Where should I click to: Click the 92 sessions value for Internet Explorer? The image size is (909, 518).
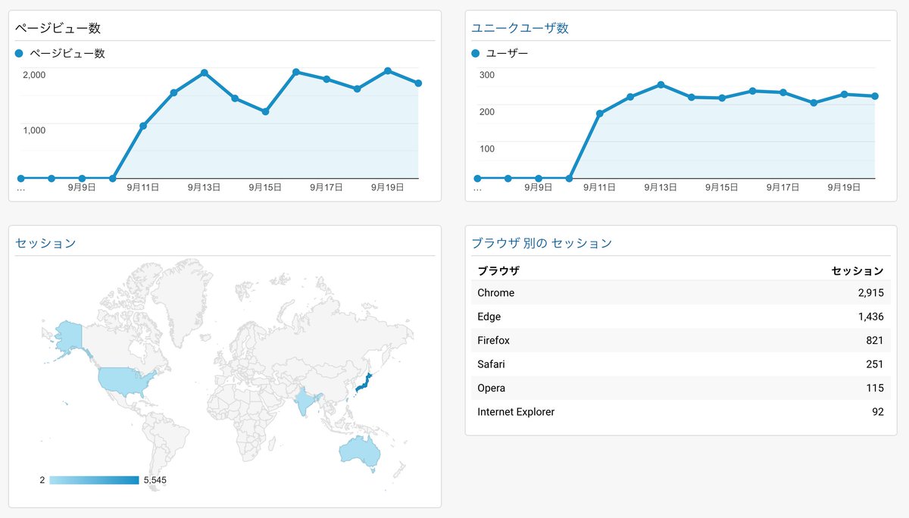878,412
